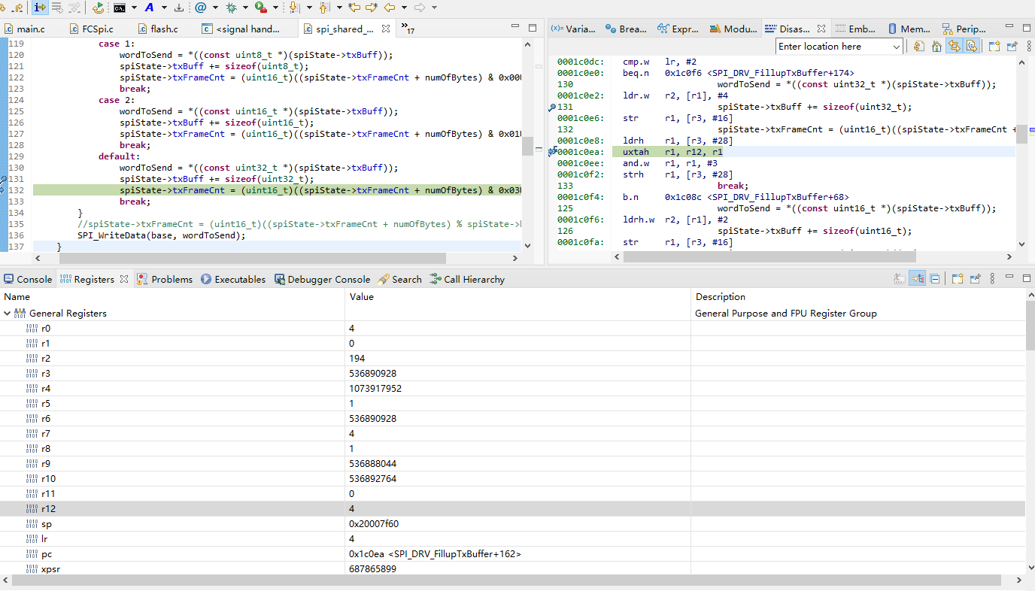Switch to the Debugger Console tab

(x=323, y=279)
